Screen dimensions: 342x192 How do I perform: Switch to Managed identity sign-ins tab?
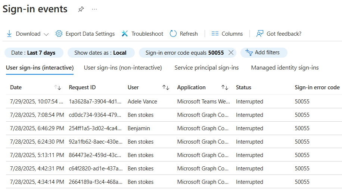point(285,68)
